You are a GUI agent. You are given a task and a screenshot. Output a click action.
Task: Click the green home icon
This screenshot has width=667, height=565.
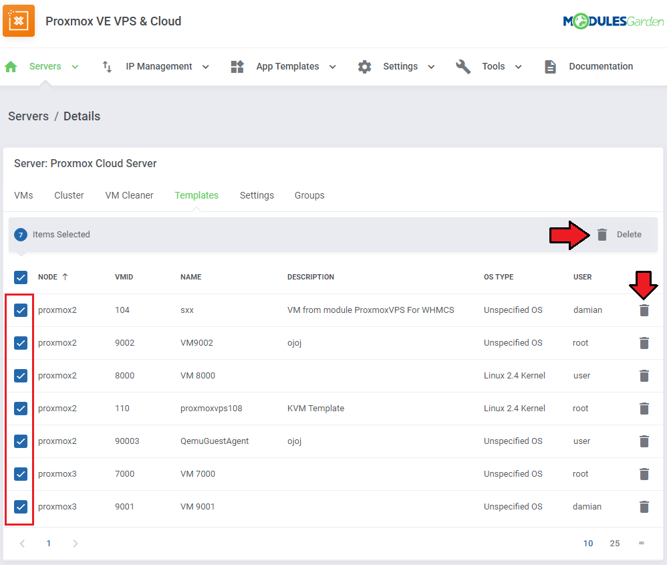click(11, 67)
